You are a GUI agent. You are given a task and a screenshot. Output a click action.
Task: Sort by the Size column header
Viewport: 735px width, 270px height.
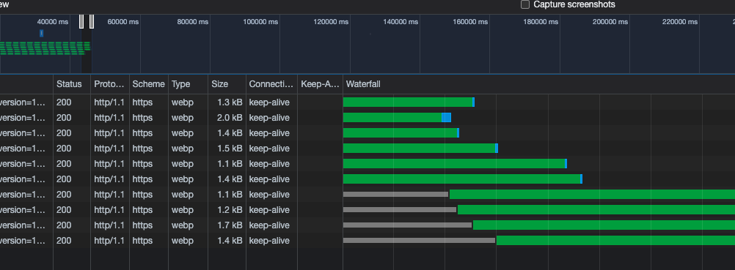227,84
